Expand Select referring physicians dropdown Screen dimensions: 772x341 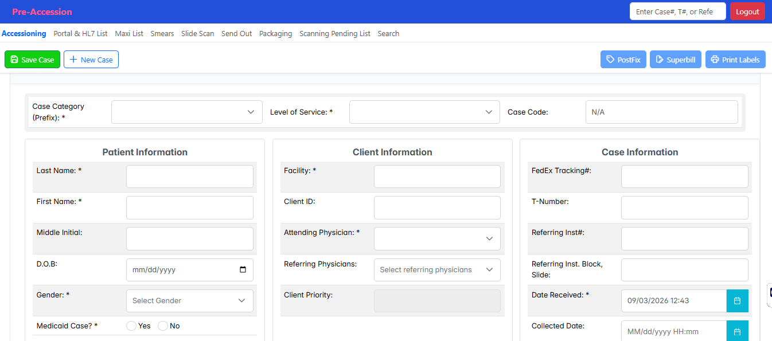tap(437, 269)
